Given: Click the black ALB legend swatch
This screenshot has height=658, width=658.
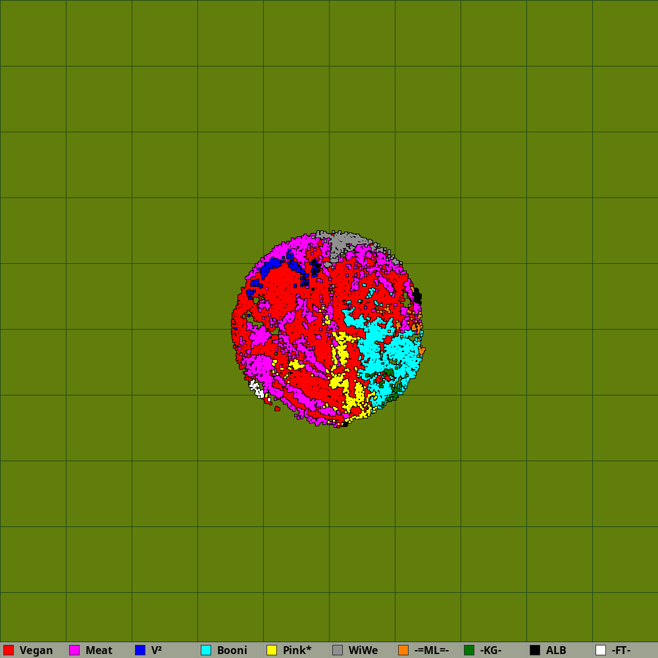Looking at the screenshot, I should (x=535, y=650).
